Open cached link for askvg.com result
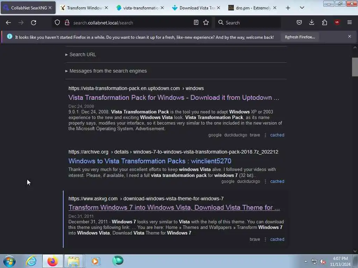 click(x=277, y=239)
